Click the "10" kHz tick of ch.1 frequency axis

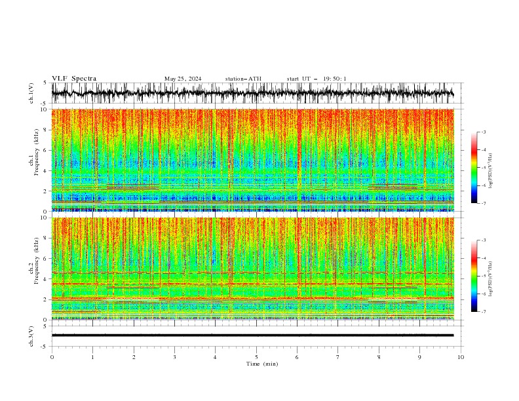tap(45, 109)
